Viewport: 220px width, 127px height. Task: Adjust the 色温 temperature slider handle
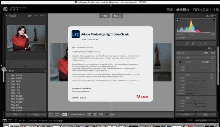196,67
